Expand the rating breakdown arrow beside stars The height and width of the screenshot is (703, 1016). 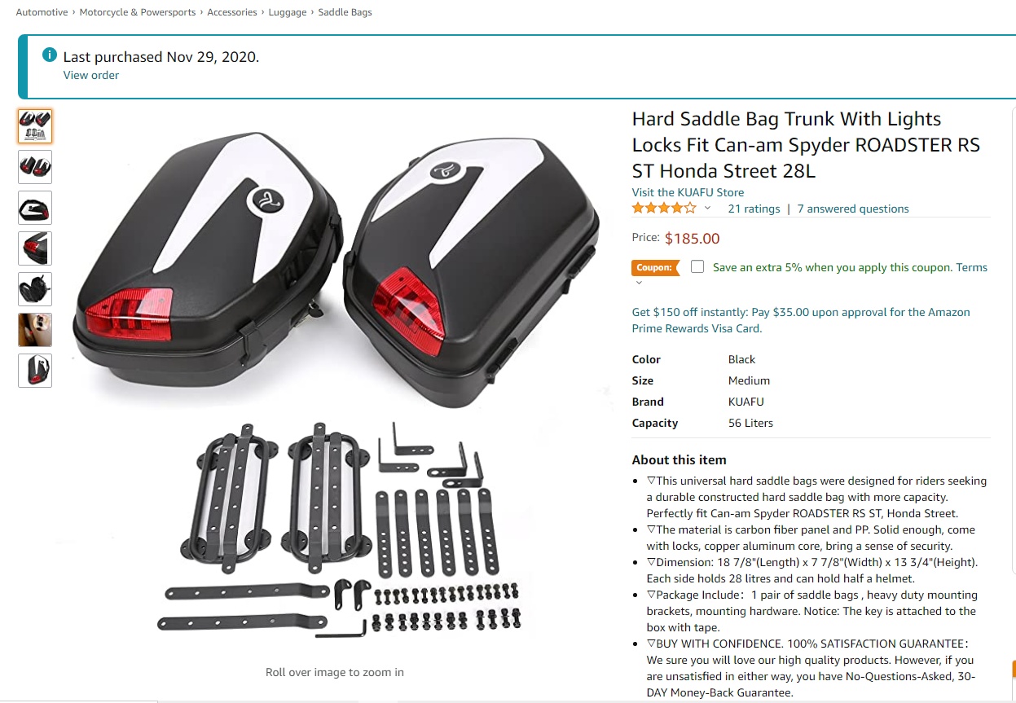click(707, 209)
